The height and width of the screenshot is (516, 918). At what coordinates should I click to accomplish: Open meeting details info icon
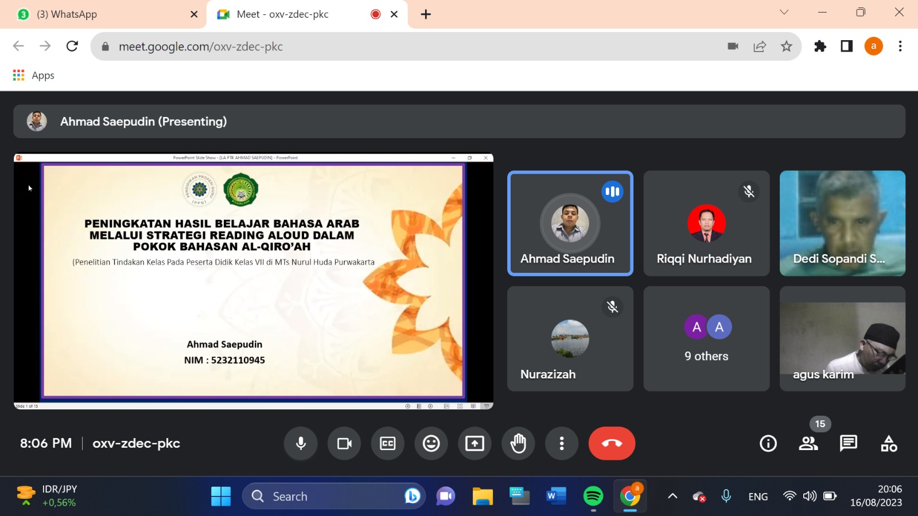768,443
